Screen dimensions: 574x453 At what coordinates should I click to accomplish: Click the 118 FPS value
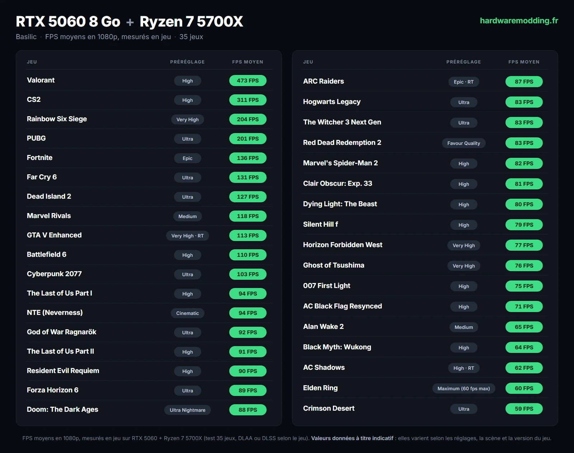pos(248,216)
